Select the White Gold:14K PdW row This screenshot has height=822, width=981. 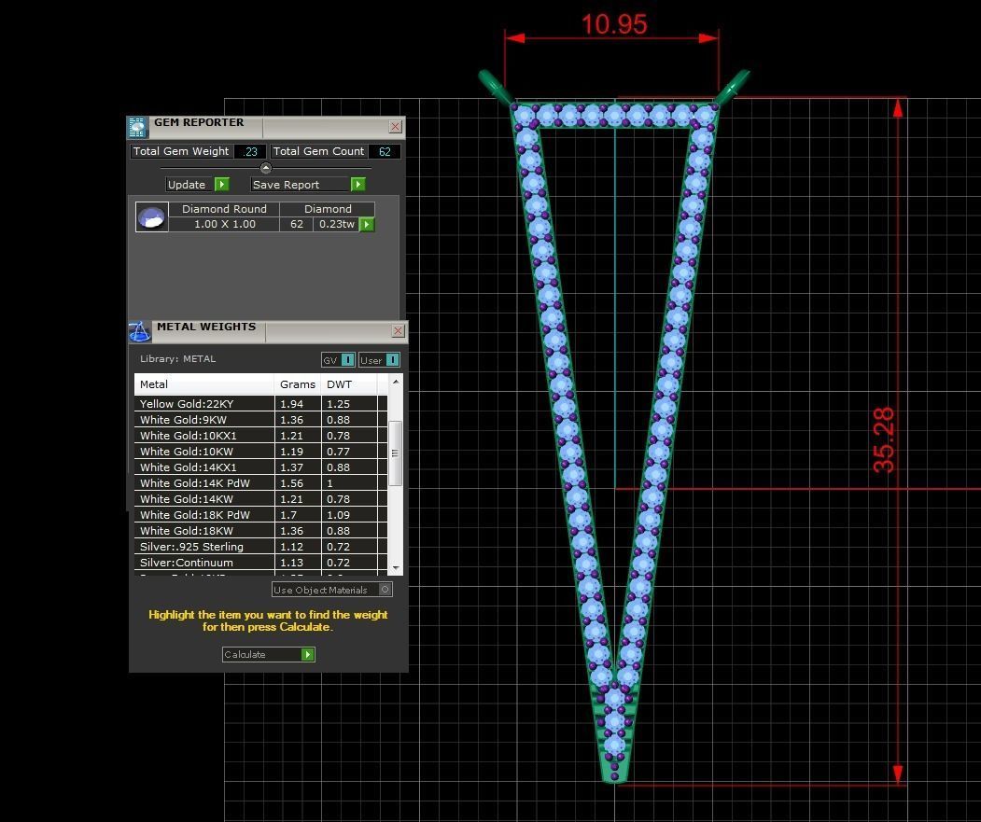[260, 483]
